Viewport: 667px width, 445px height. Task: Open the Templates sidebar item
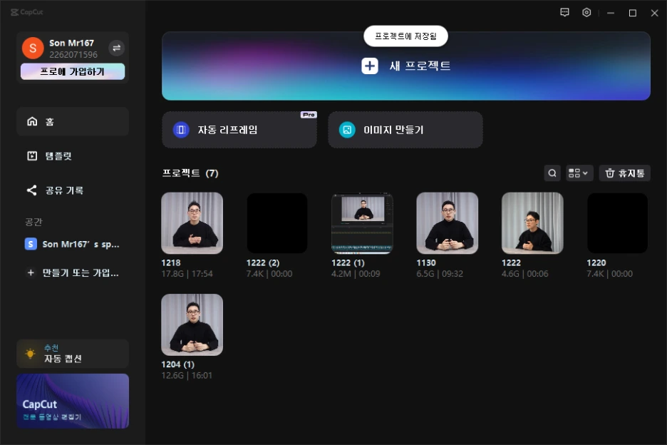click(73, 156)
